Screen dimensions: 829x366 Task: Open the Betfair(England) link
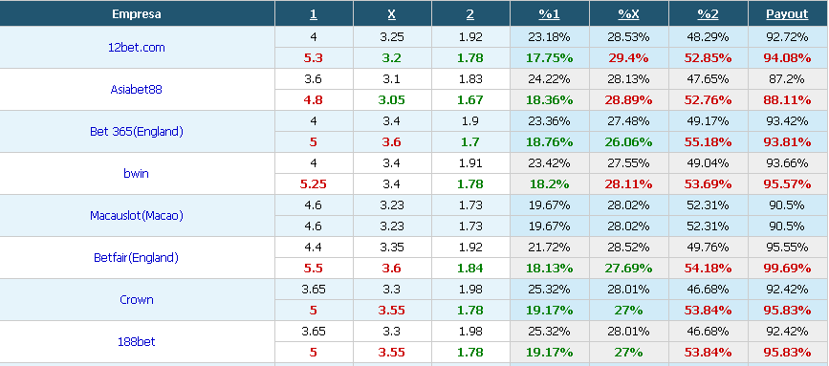click(x=137, y=258)
